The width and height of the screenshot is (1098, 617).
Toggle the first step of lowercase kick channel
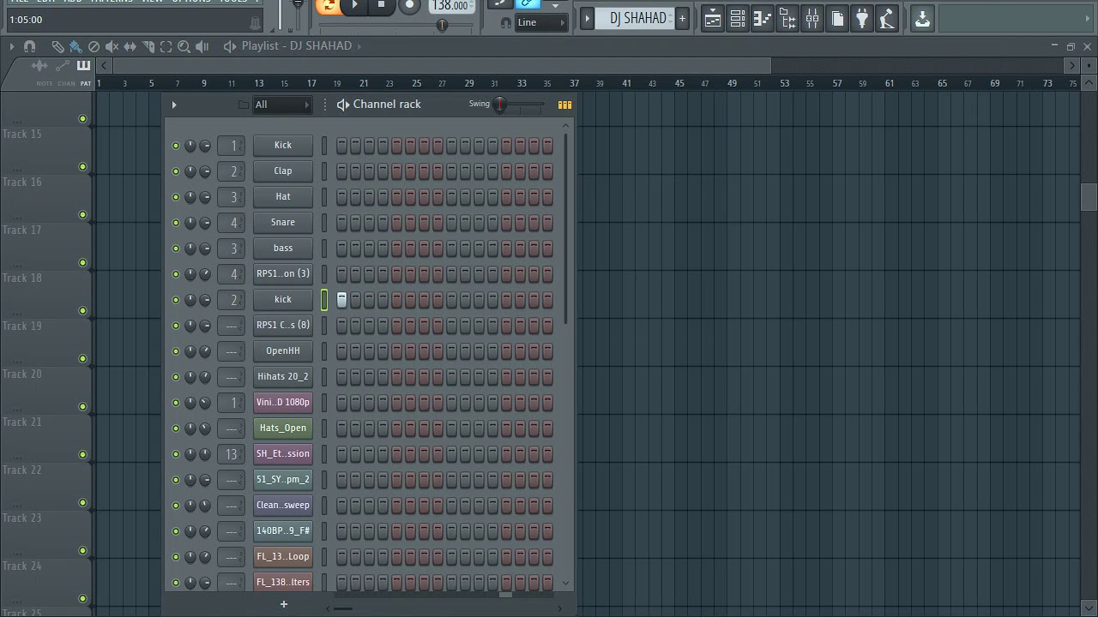tap(342, 300)
